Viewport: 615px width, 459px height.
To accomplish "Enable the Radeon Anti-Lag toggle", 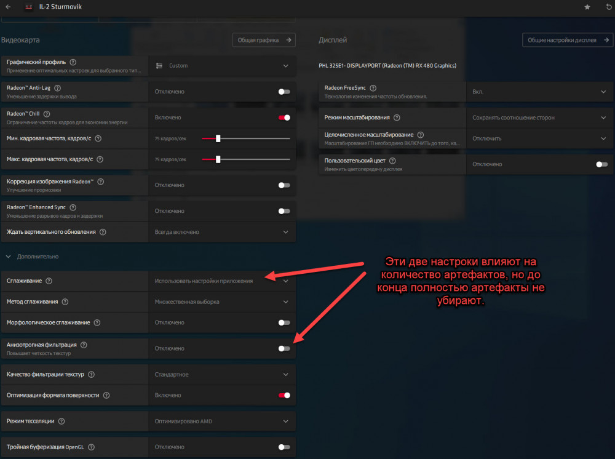I will tap(284, 91).
